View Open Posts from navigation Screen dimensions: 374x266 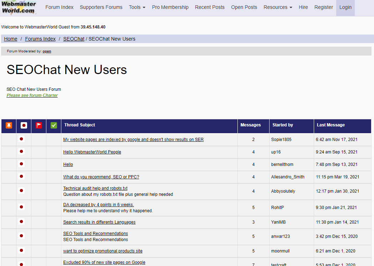coord(244,7)
